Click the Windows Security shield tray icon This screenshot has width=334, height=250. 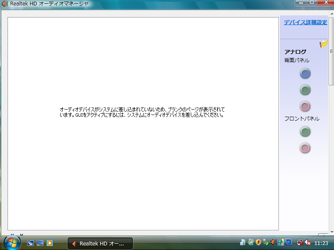click(258, 242)
